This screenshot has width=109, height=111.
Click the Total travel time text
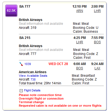(x=40, y=83)
